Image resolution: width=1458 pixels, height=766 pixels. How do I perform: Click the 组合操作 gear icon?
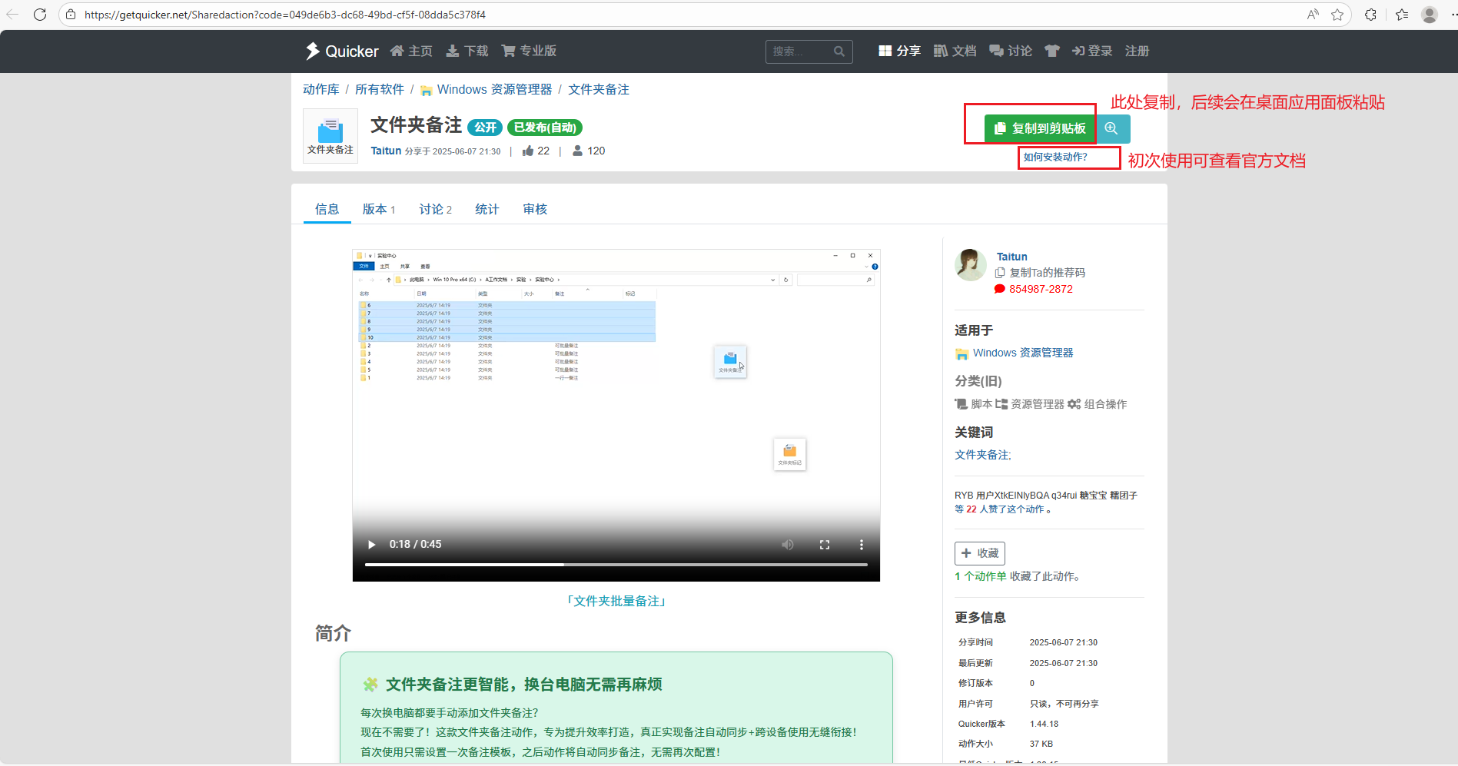click(1073, 403)
